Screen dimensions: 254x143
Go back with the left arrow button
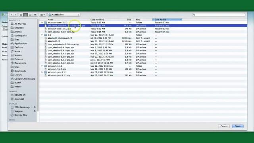(x=12, y=15)
